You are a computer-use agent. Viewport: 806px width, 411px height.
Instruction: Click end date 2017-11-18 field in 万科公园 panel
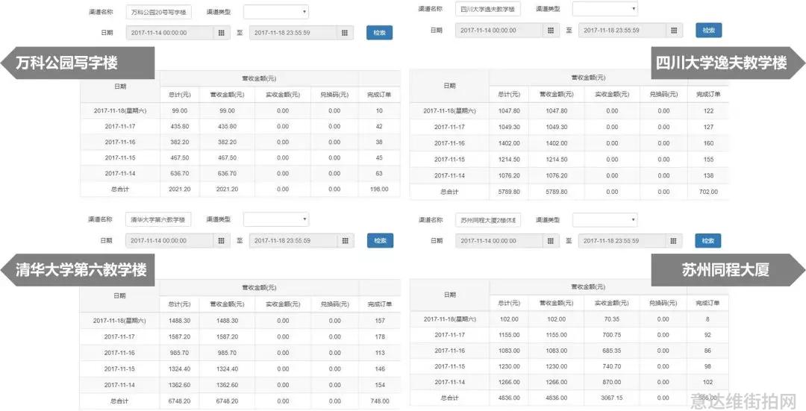[x=294, y=33]
